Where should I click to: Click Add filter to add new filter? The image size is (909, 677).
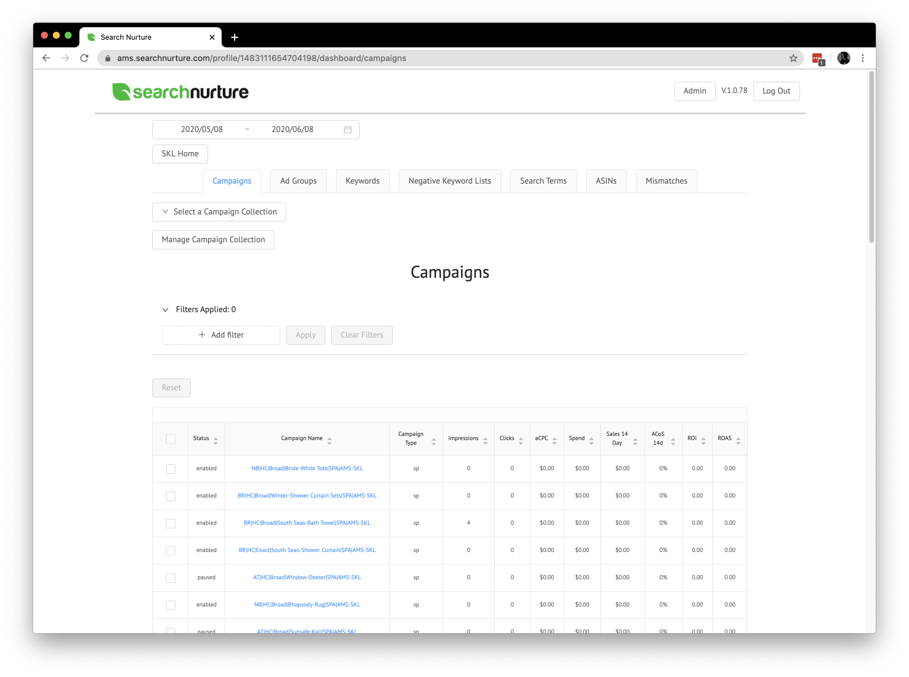point(221,335)
